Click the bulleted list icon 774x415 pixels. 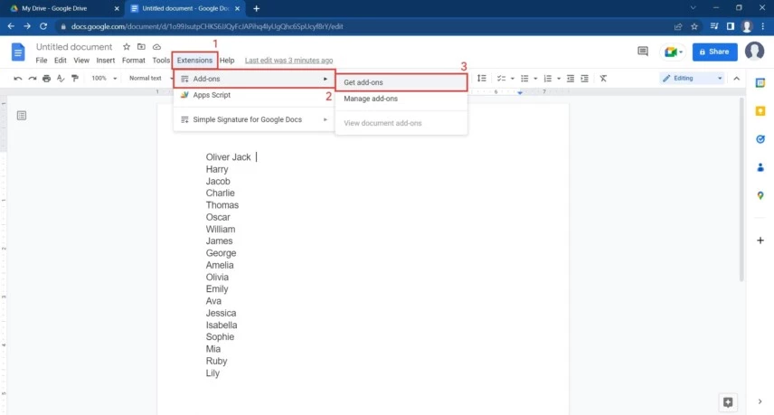tap(524, 79)
